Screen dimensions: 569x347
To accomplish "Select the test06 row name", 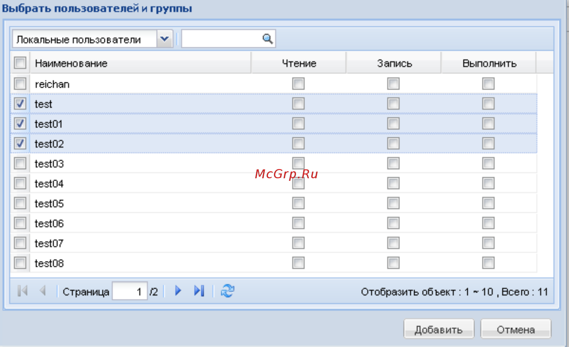I will (49, 223).
